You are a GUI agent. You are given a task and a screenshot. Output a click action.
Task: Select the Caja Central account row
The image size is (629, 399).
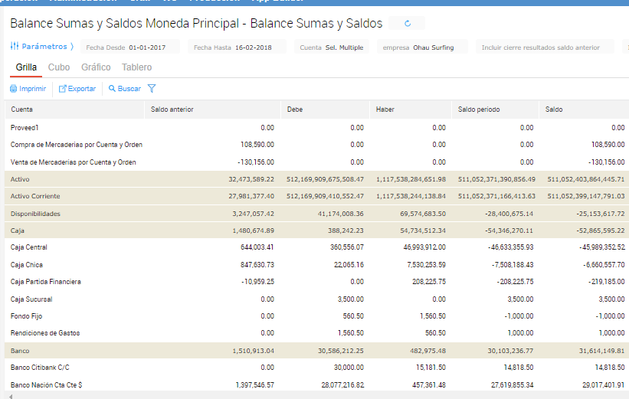click(x=31, y=247)
